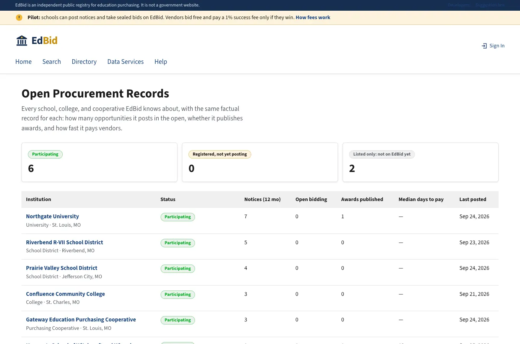Click the Institution column header
This screenshot has height=344, width=520.
[x=38, y=200]
